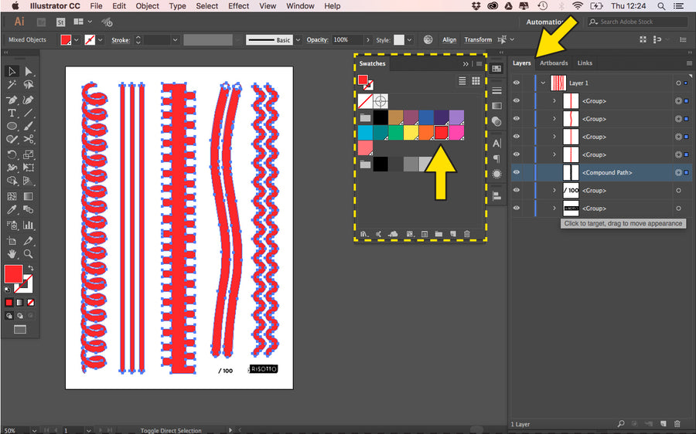
Task: Pick the Scissors tool in toolbar
Action: pyautogui.click(x=28, y=140)
